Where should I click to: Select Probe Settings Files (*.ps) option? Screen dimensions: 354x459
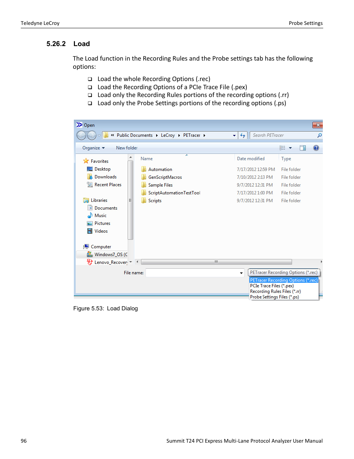[274, 297]
